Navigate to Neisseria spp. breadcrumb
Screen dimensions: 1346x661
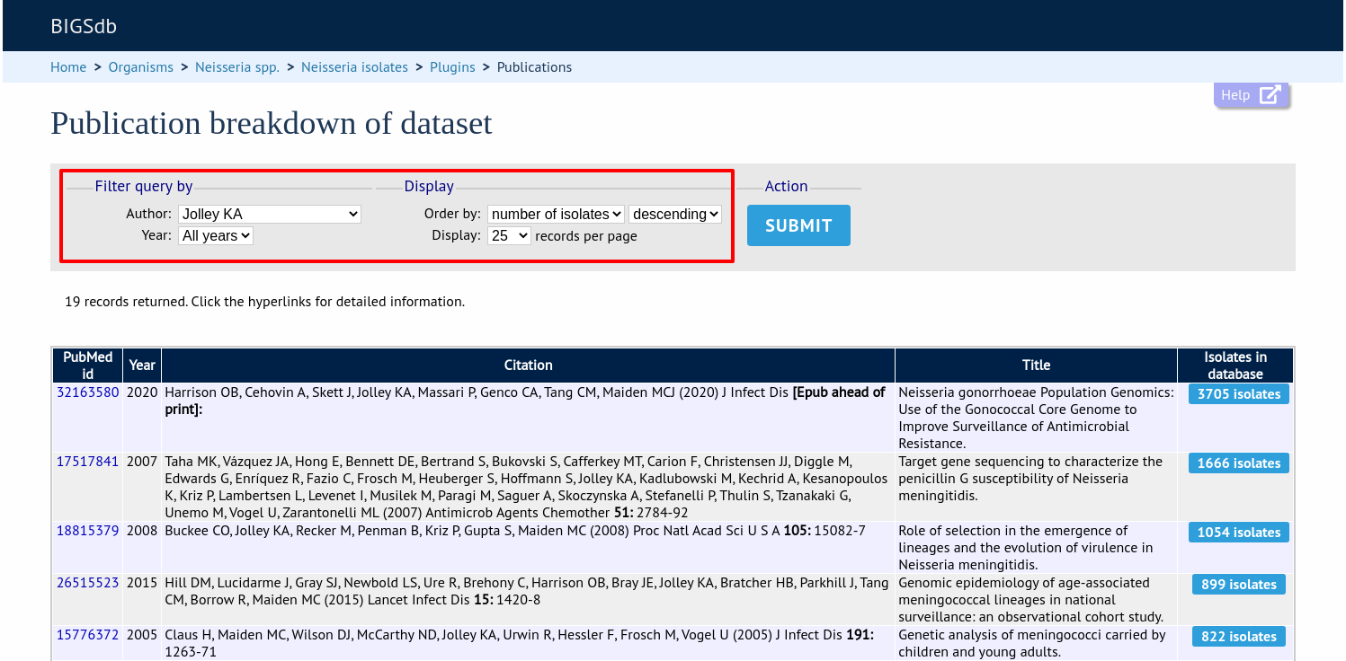point(237,67)
